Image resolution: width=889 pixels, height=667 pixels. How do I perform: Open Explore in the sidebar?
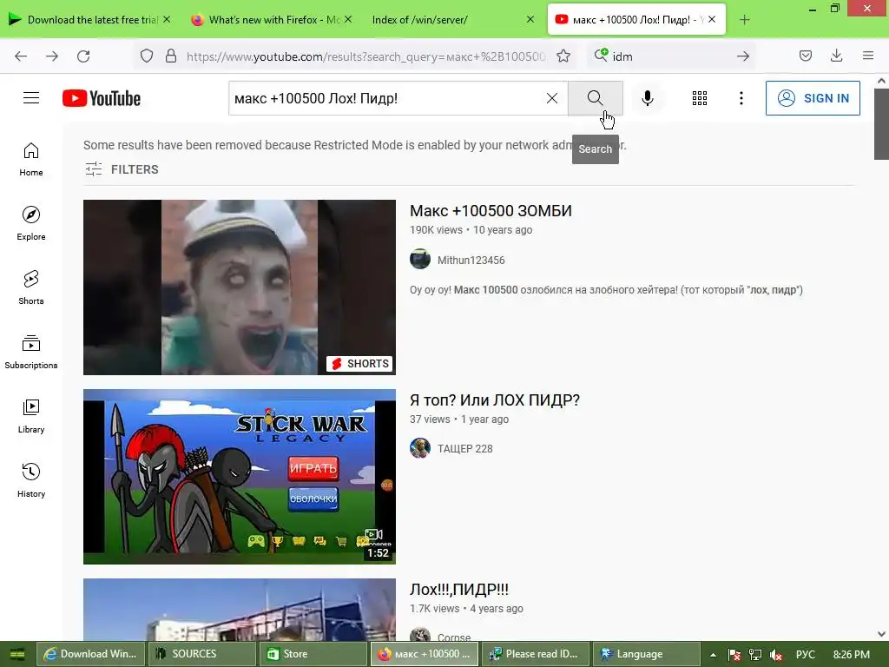[x=31, y=223]
